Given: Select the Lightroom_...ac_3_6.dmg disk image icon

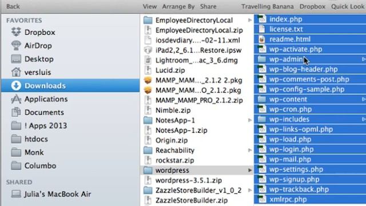Looking at the screenshot, I should [148, 60].
